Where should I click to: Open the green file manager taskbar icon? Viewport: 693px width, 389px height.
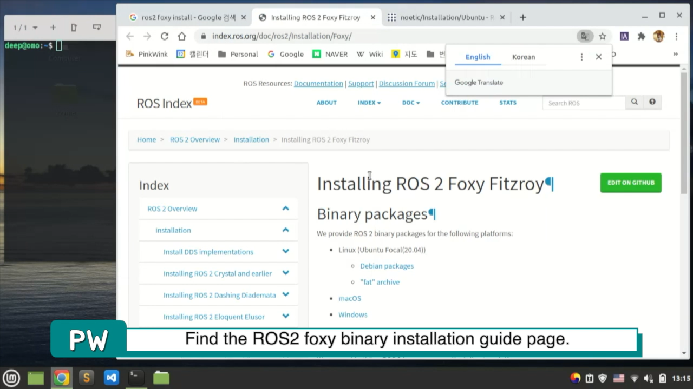(x=36, y=378)
